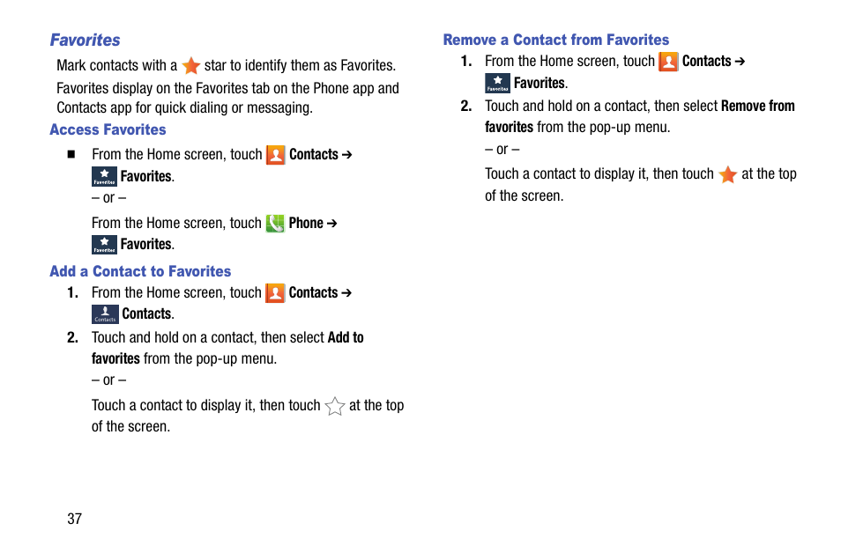Click the Favorites tab icon under Access Favorites first step
Viewport: 841px width, 560px height.
(x=104, y=176)
